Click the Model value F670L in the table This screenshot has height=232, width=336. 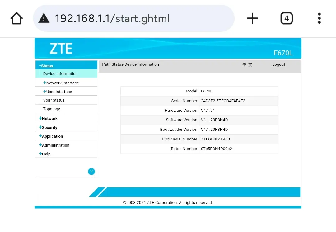(x=207, y=91)
